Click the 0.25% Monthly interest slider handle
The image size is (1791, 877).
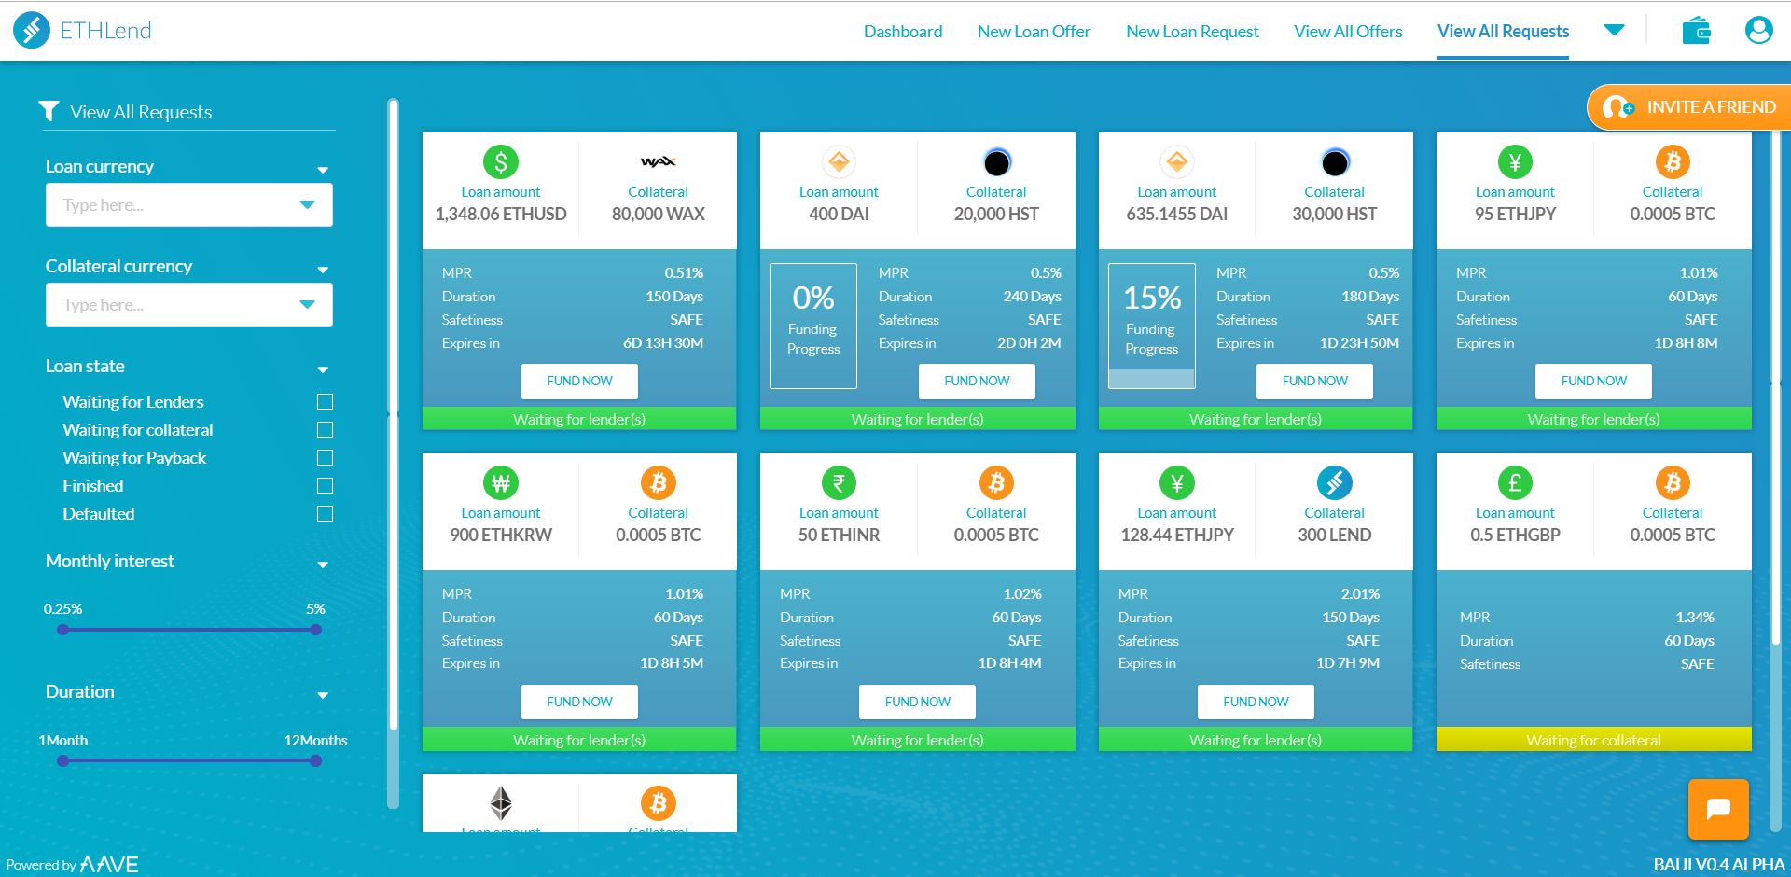tap(62, 630)
